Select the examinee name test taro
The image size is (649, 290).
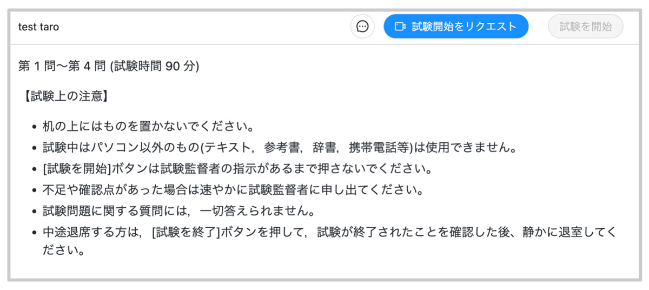point(38,27)
